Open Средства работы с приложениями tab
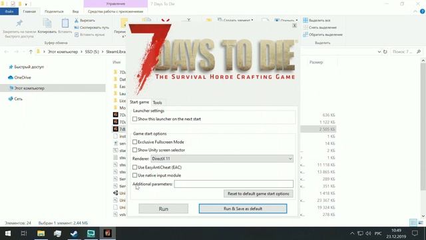 (x=115, y=11)
